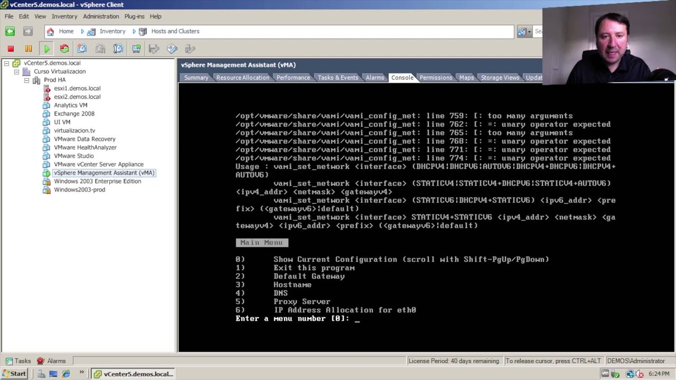Viewport: 676px width, 380px height.
Task: Open the Administration menu
Action: point(101,16)
